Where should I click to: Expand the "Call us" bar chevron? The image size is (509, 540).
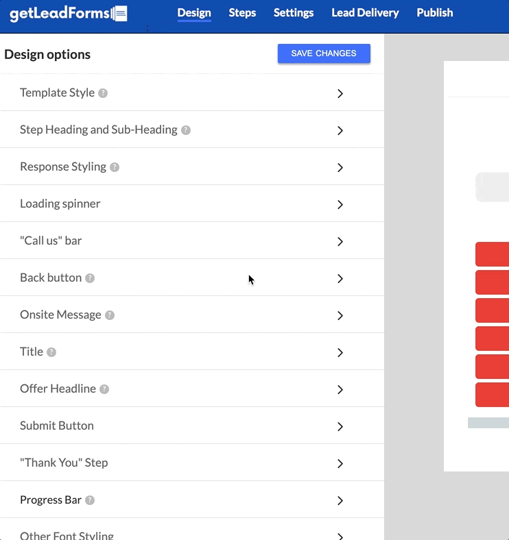coord(340,241)
